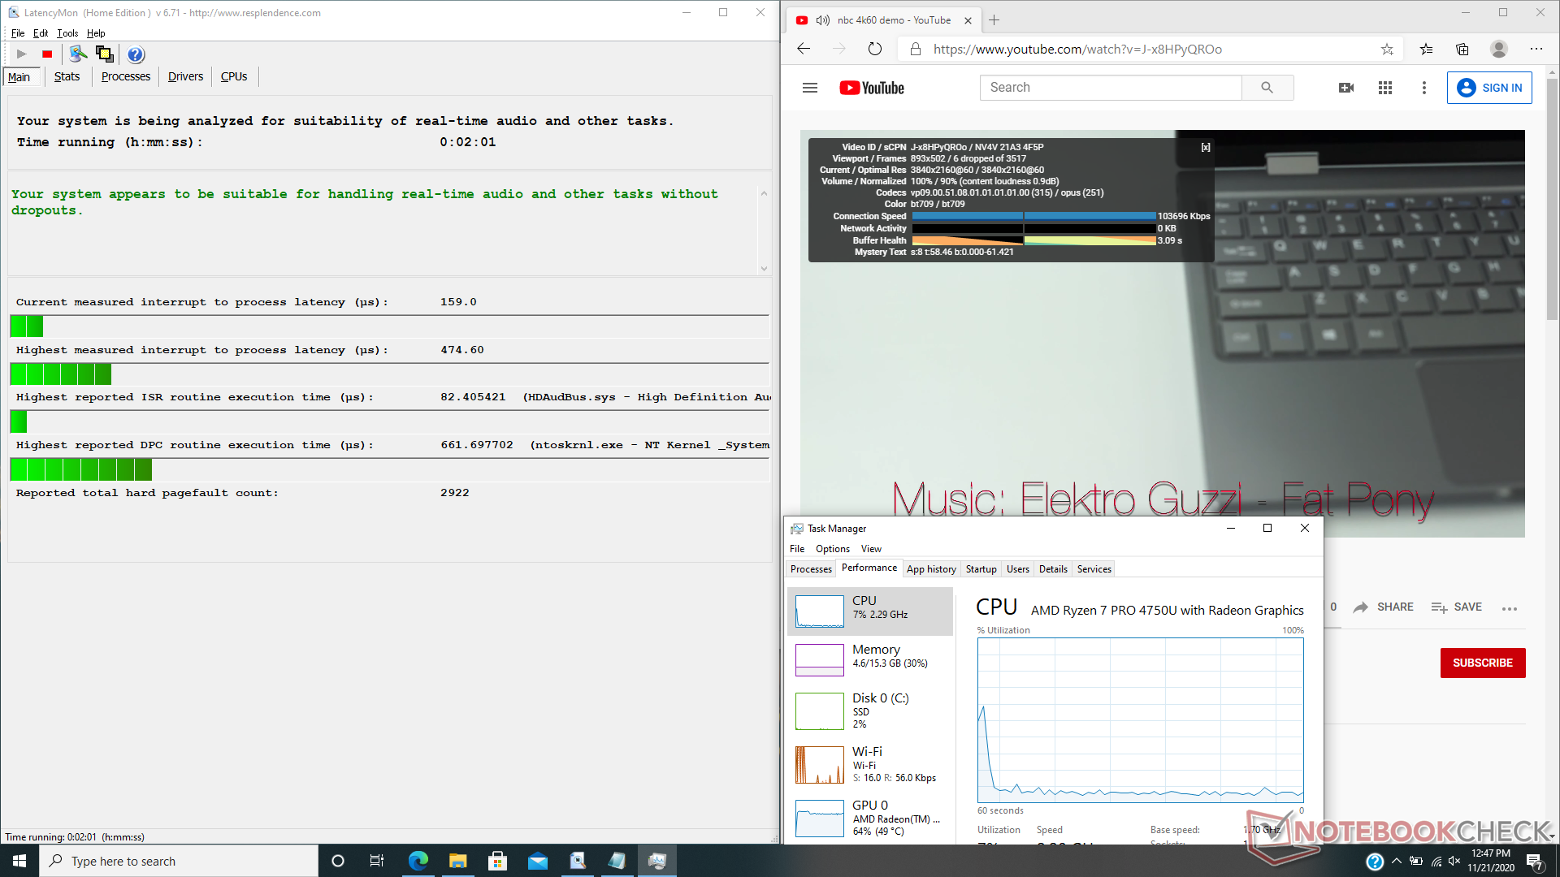Click the SIGN IN button on YouTube

click(1489, 88)
